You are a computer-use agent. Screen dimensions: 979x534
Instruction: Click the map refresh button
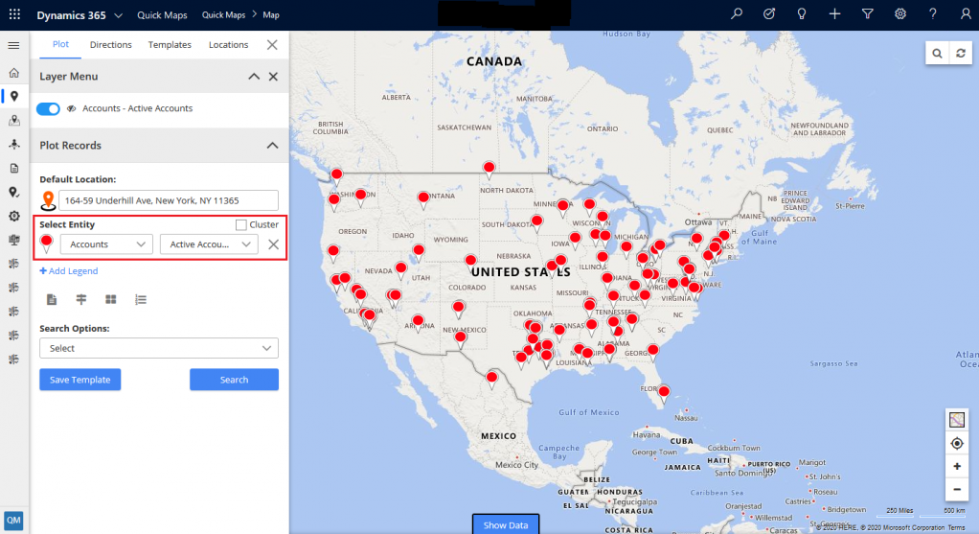click(x=960, y=53)
